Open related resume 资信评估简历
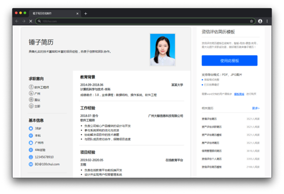The image size is (284, 194). click(x=209, y=119)
